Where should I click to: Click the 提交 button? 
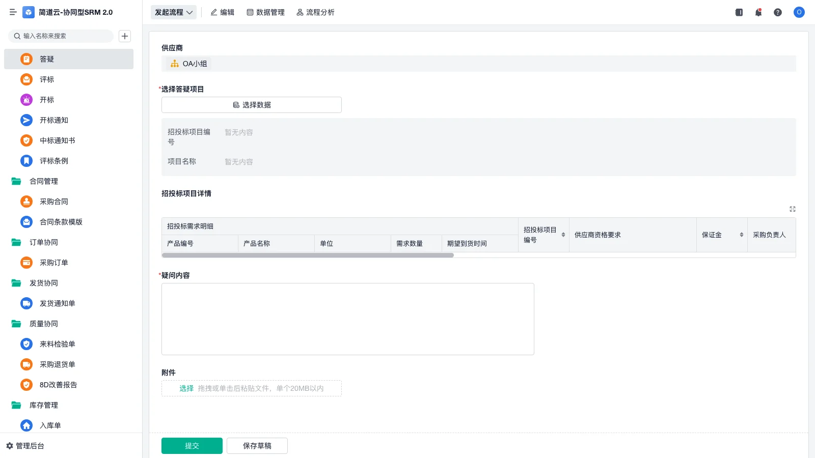point(192,446)
